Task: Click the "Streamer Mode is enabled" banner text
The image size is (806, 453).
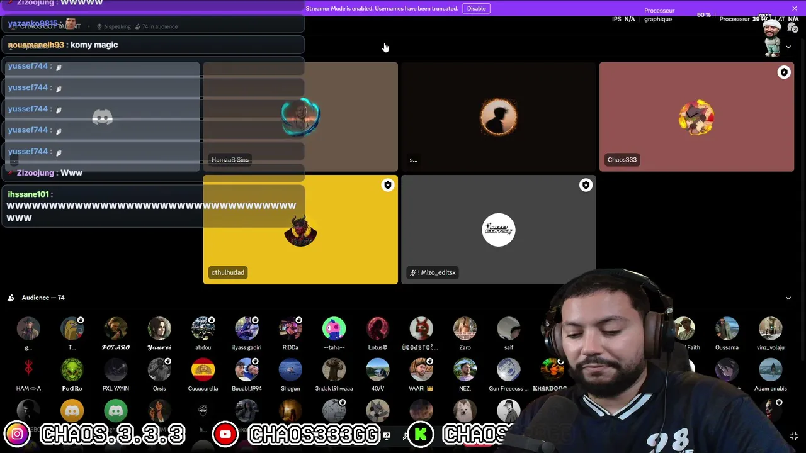Action: [382, 8]
